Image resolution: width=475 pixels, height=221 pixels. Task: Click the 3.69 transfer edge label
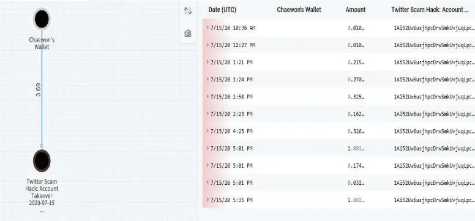pyautogui.click(x=39, y=90)
